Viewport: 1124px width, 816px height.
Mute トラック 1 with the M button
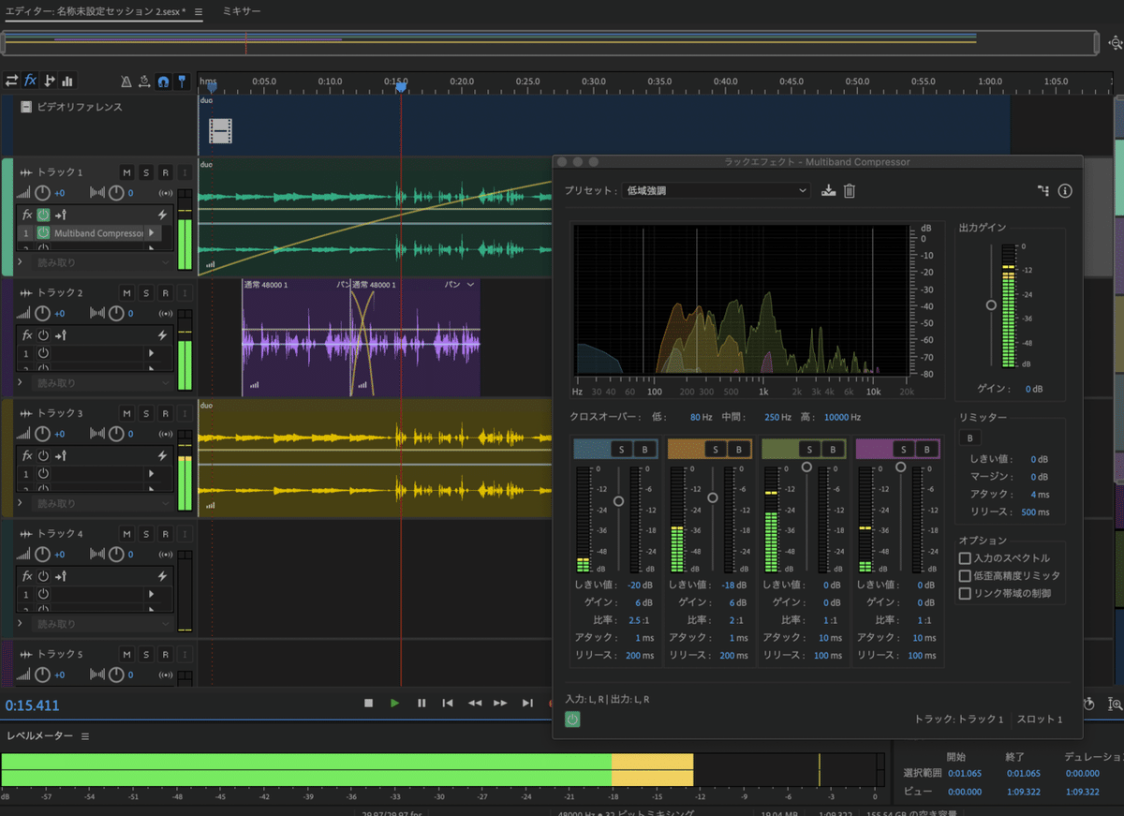(x=127, y=172)
